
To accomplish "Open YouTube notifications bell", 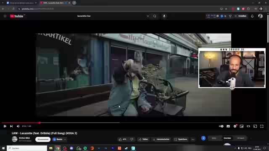I will pyautogui.click(x=252, y=16).
